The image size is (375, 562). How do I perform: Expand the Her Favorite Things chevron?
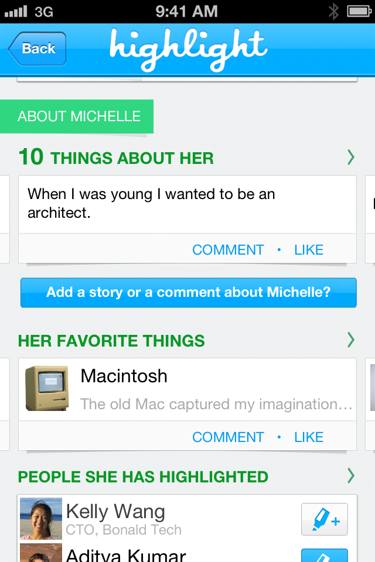coord(351,340)
